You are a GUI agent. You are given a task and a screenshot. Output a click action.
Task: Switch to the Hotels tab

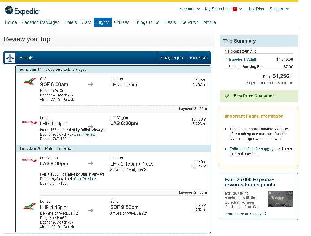pos(71,22)
